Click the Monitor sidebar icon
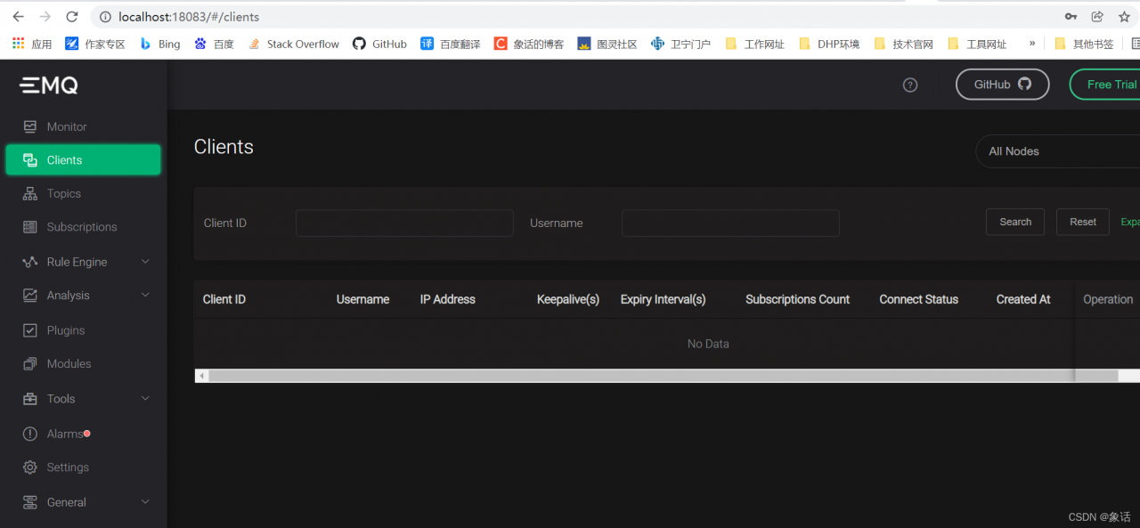This screenshot has height=528, width=1140. pyautogui.click(x=30, y=126)
